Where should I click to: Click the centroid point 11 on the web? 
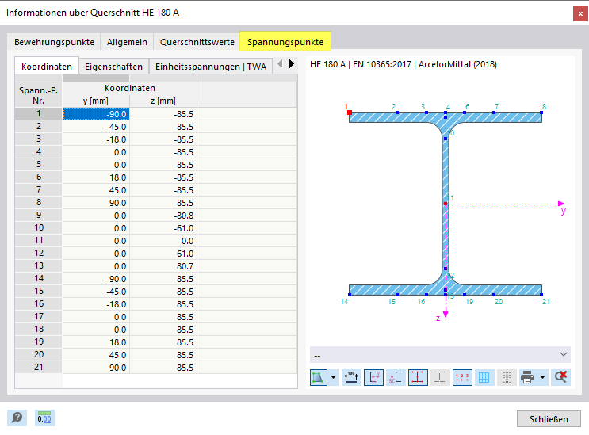pyautogui.click(x=446, y=204)
